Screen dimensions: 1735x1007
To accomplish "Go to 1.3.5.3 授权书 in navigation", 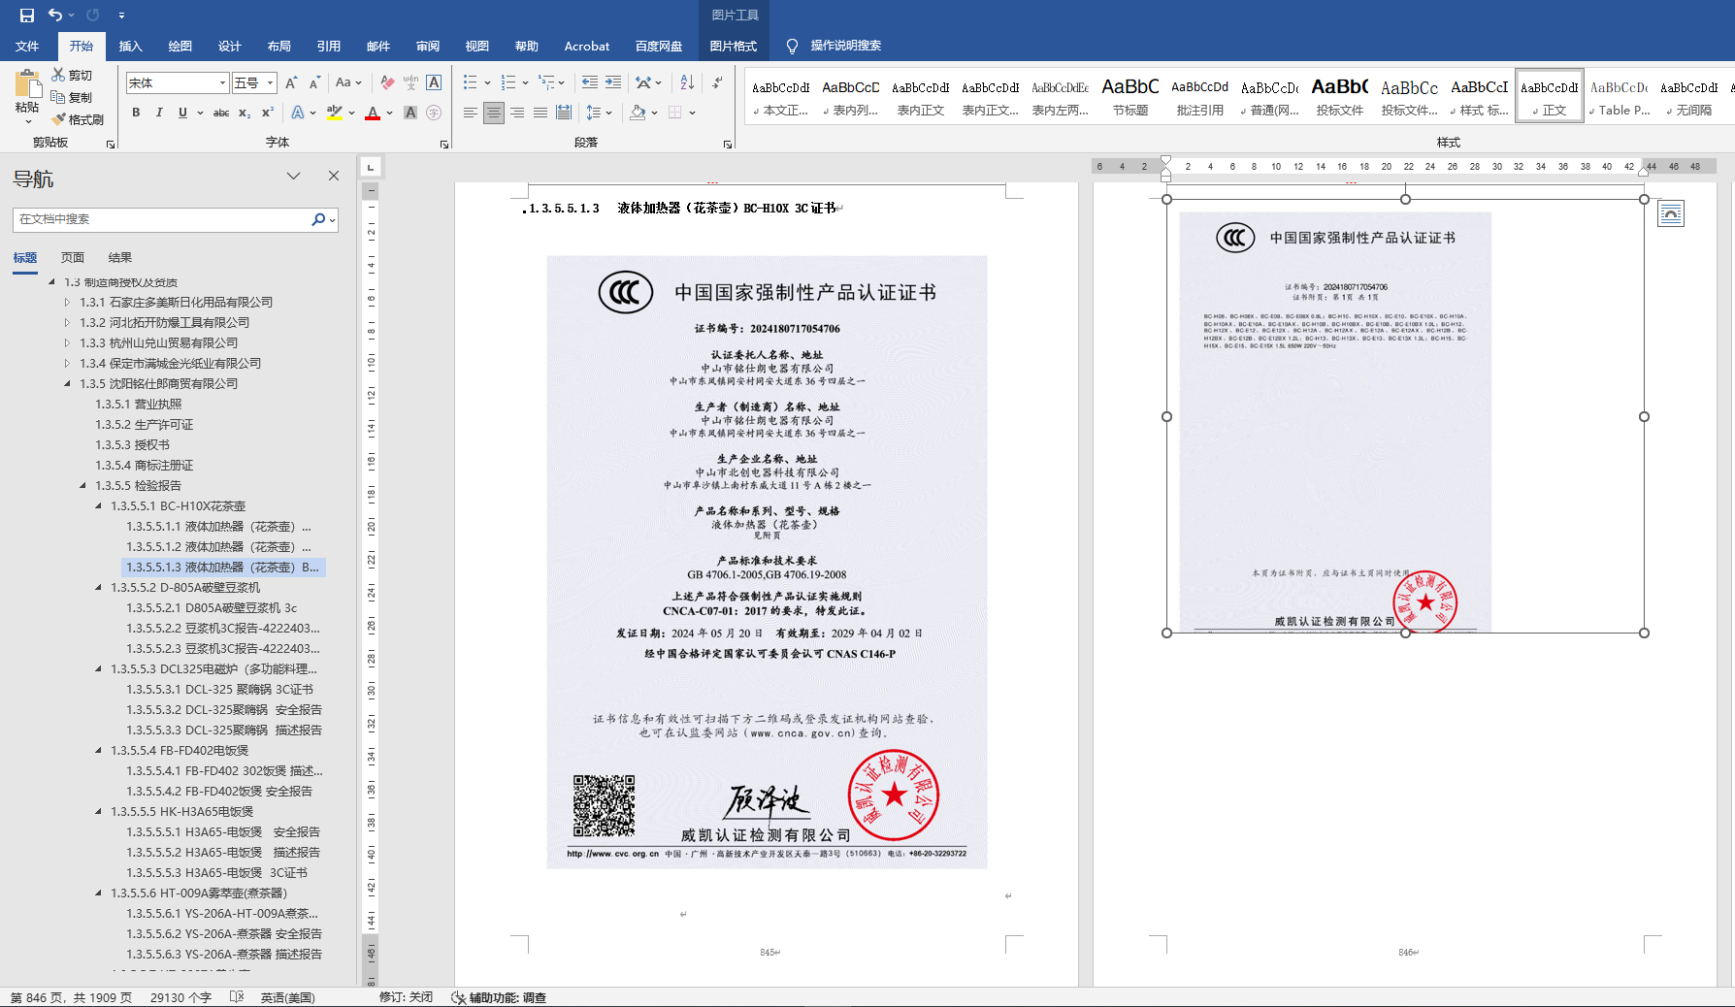I will coord(132,445).
